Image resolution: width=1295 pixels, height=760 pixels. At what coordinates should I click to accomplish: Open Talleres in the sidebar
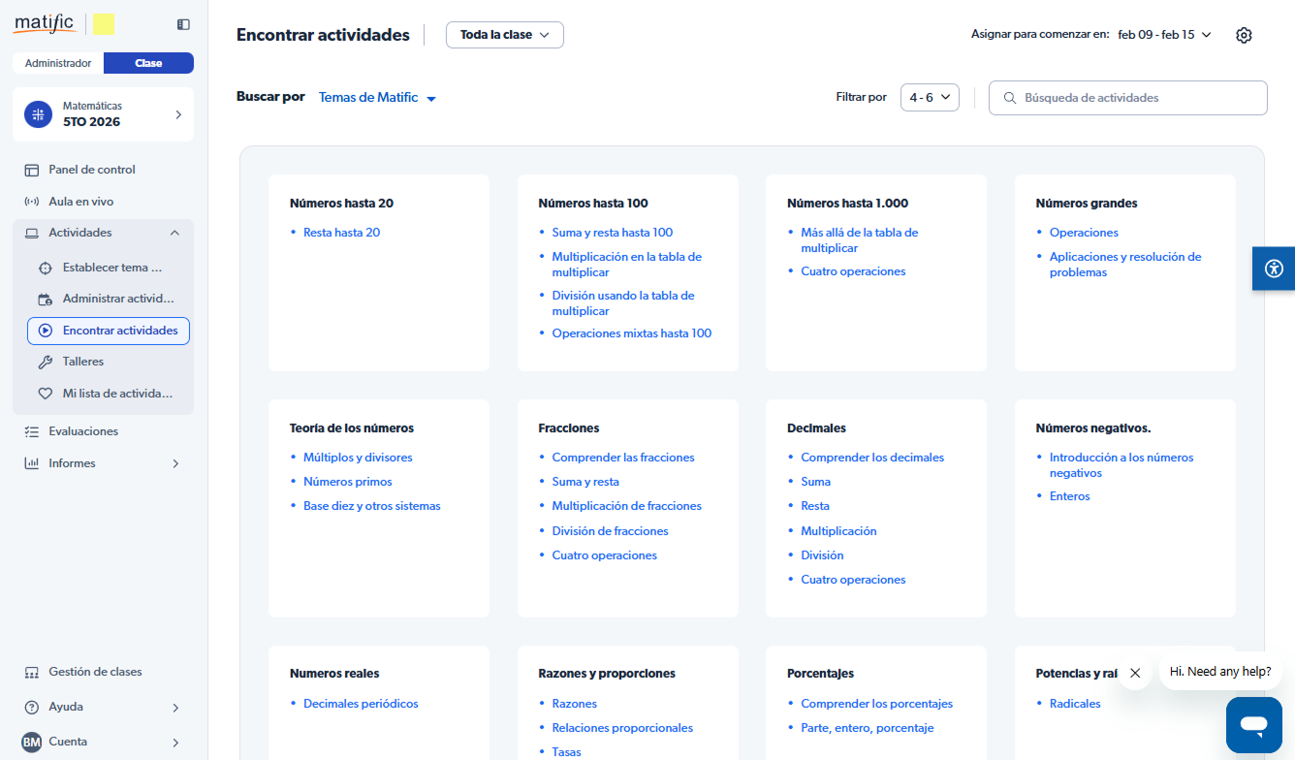click(83, 362)
